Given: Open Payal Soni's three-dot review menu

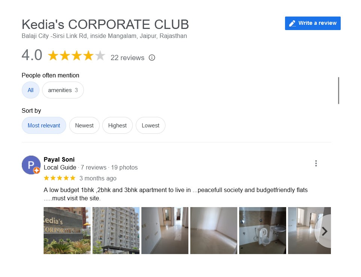Looking at the screenshot, I should pyautogui.click(x=316, y=163).
